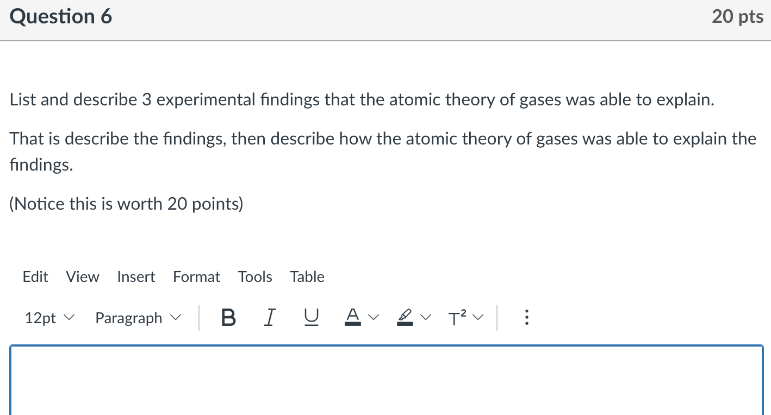Expand the highlighter color dropdown arrow
771x415 pixels.
426,318
